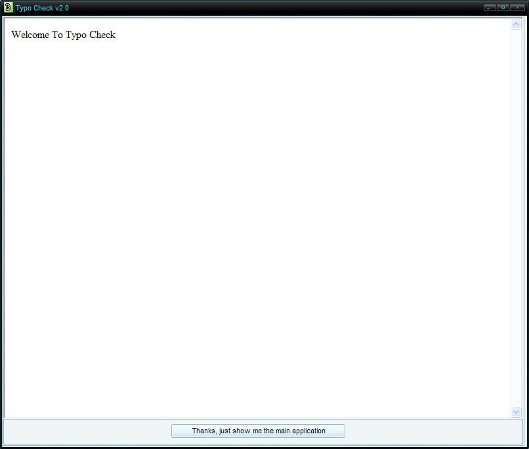Select the "Welcome To Typo Check" heading text
The image size is (529, 449).
pos(64,35)
